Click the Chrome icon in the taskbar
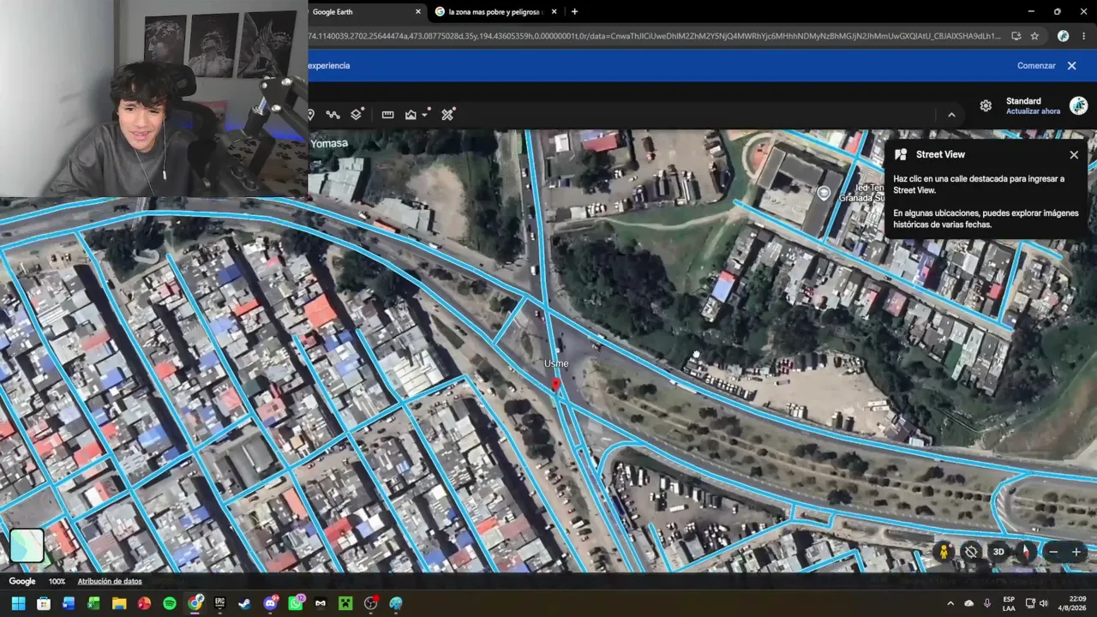The image size is (1097, 617). [x=195, y=603]
